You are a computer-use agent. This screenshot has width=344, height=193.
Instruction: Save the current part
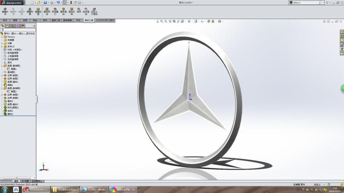(45, 3)
